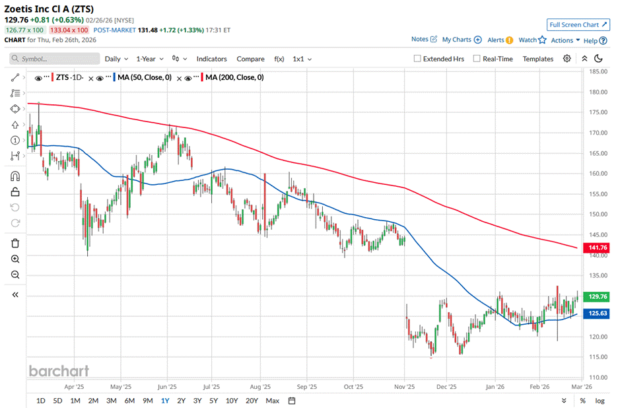The height and width of the screenshot is (408, 618).
Task: Select the 3M range button
Action: tap(111, 401)
